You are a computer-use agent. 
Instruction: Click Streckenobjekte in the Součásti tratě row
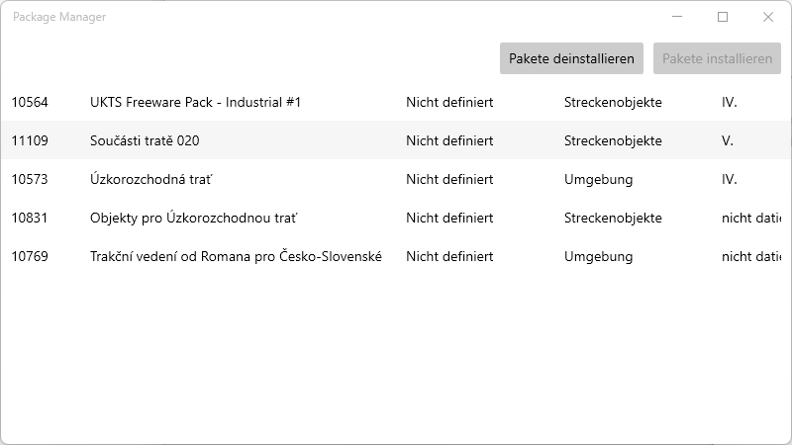click(x=613, y=140)
